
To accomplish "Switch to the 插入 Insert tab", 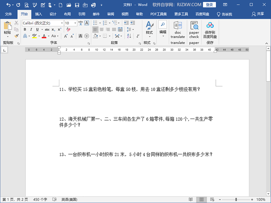I will point(38,14).
